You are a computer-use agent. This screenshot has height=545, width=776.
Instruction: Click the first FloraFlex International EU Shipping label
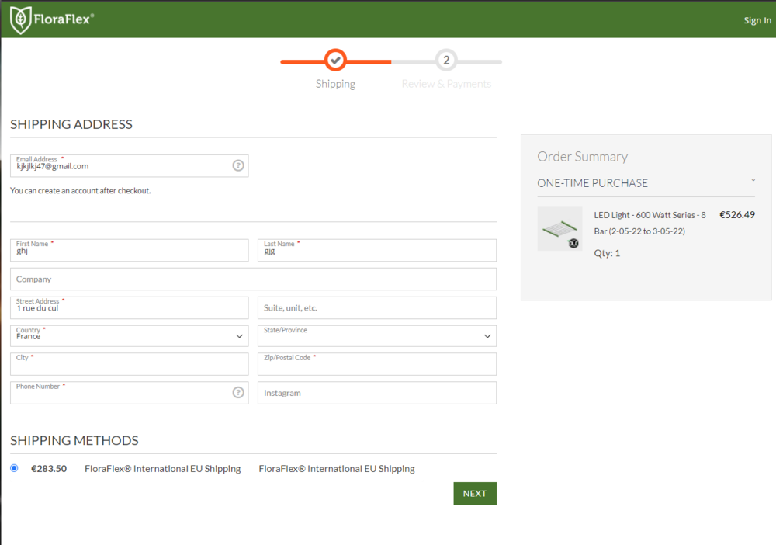click(162, 468)
